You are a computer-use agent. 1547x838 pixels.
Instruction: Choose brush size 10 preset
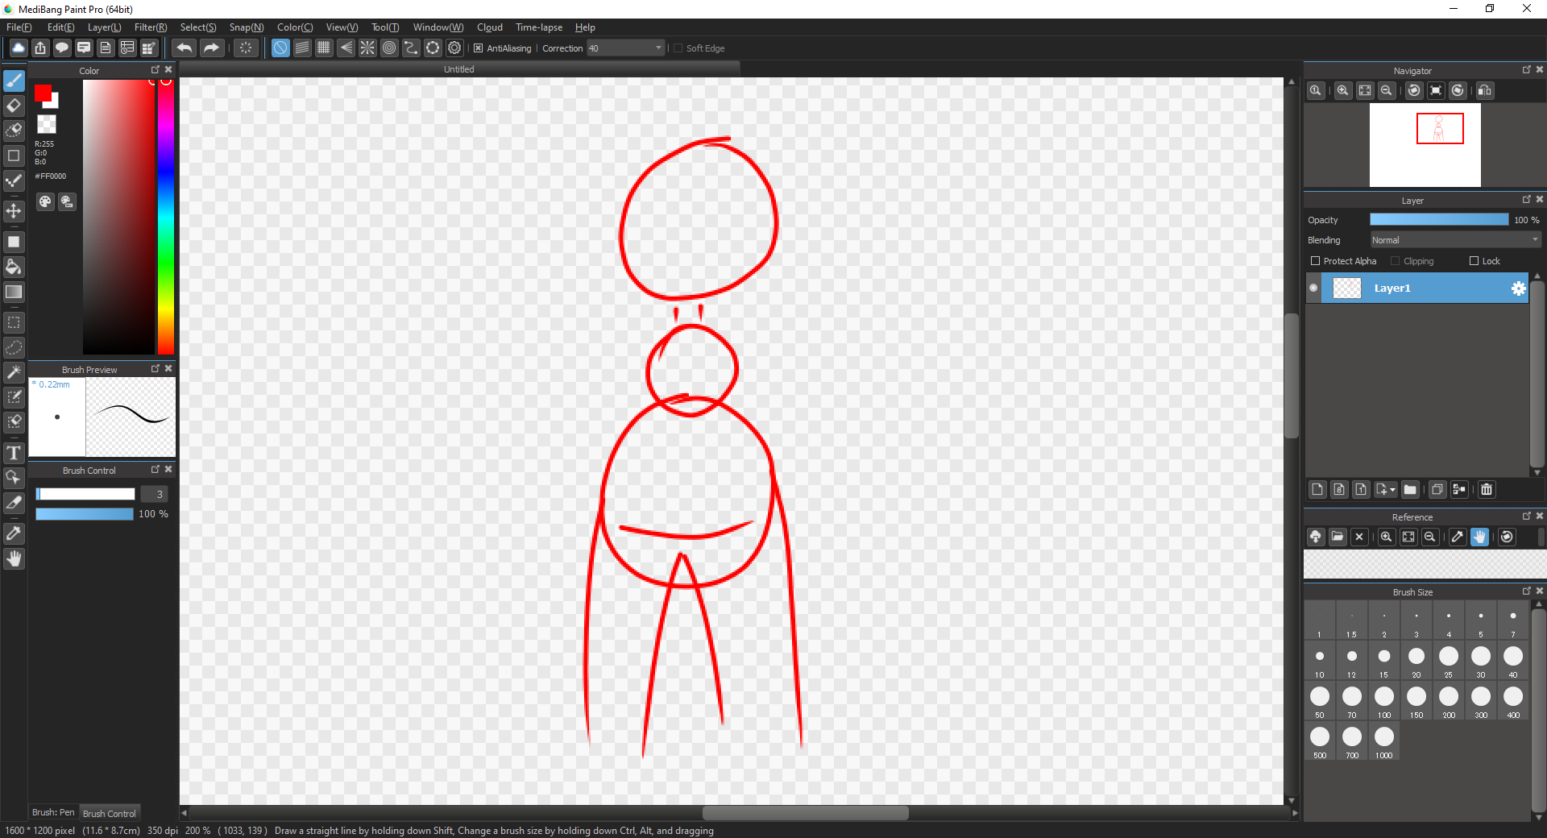[1320, 661]
